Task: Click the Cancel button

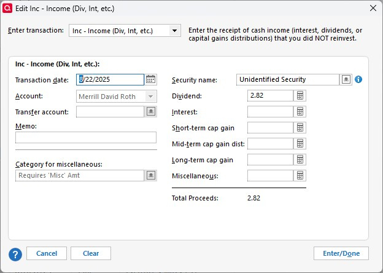Action: click(47, 253)
